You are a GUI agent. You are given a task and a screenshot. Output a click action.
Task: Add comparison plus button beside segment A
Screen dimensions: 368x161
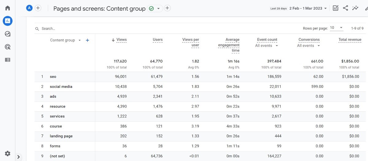38,8
